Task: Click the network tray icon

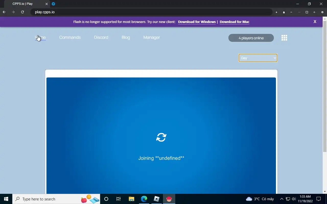Action: click(288, 199)
